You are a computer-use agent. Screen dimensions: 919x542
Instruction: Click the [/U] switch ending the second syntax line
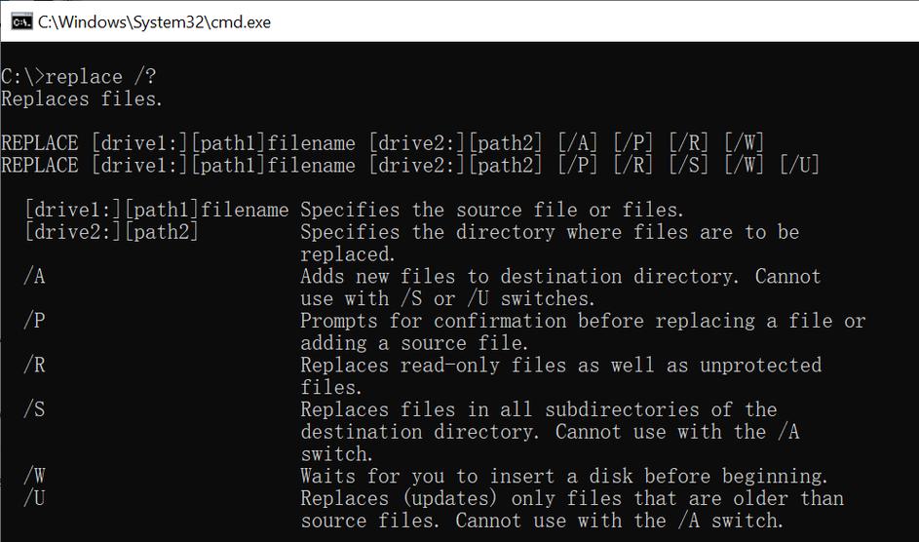(800, 165)
